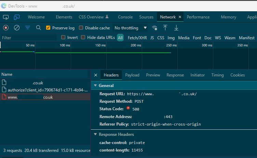Screen dimensions: 257x158
Task: Filter requests by JS
Action: (152, 38)
